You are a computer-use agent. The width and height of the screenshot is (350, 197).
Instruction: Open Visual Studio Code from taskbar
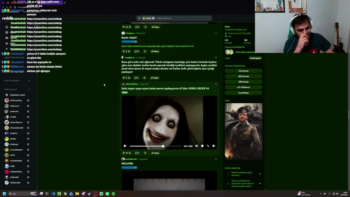(x=53, y=194)
